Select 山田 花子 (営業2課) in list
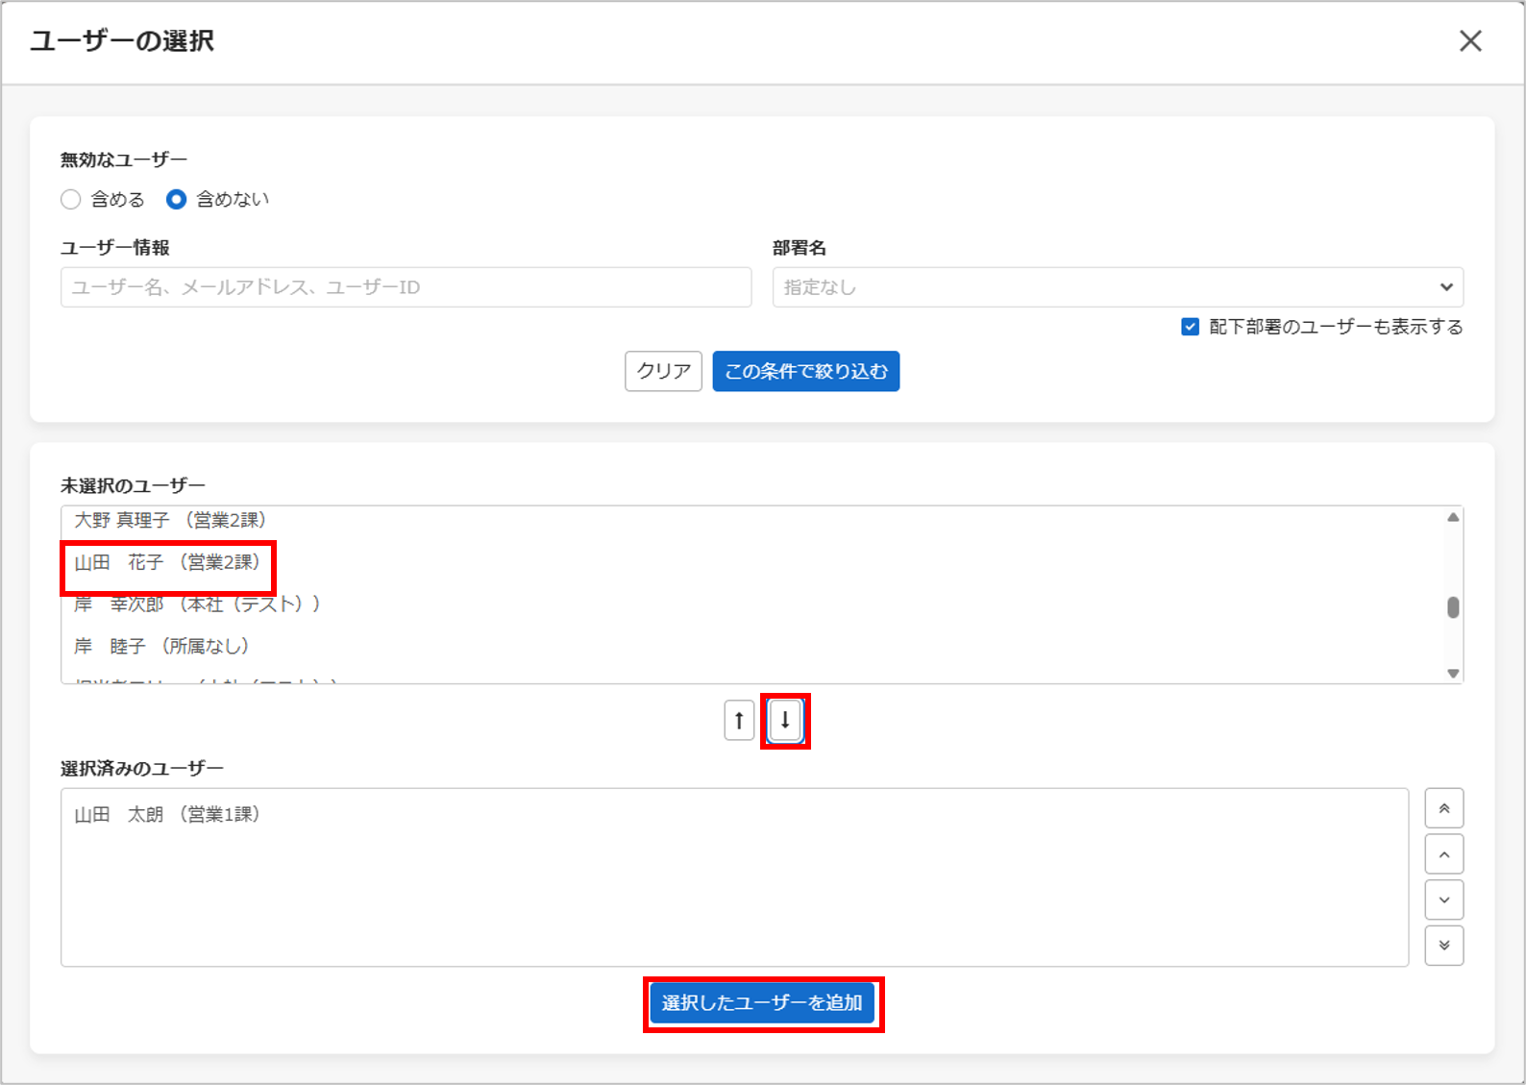The width and height of the screenshot is (1526, 1085). tap(168, 562)
